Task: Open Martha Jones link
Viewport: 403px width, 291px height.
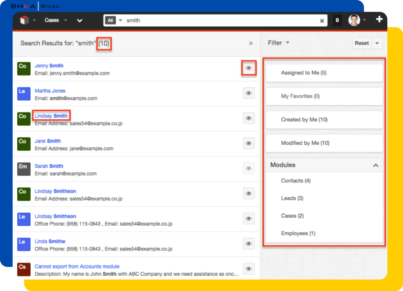Action: (x=50, y=91)
